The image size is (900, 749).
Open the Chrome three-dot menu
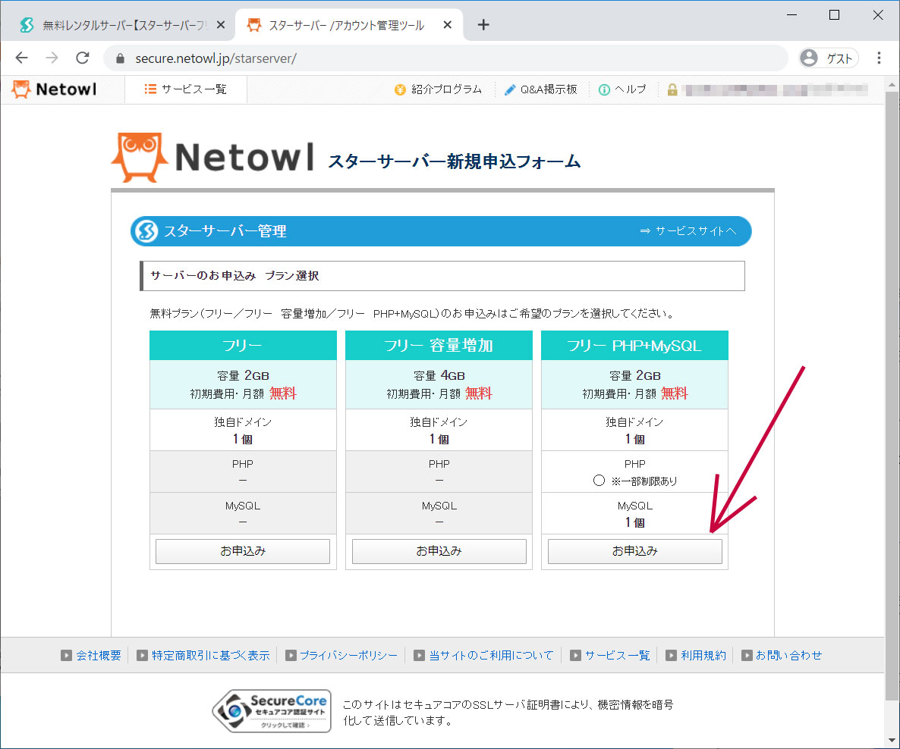pos(879,58)
